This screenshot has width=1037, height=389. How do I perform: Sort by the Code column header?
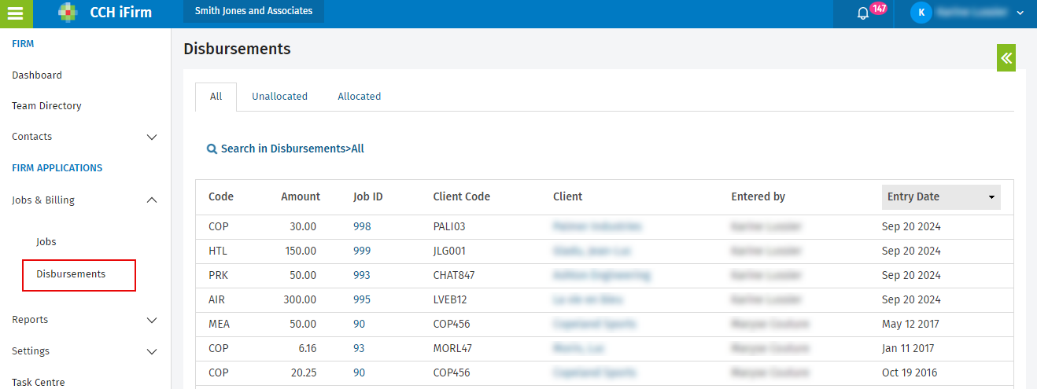(221, 196)
